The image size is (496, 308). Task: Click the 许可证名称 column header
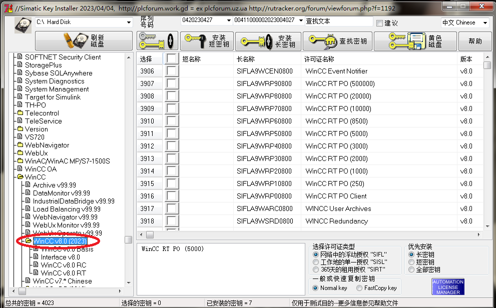coord(319,59)
